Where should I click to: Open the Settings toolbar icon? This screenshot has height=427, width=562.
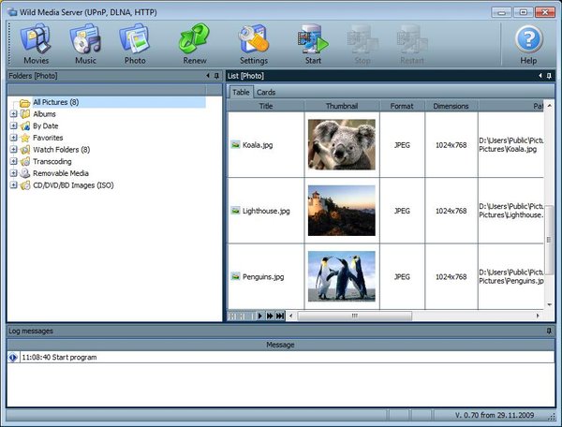pyautogui.click(x=253, y=43)
